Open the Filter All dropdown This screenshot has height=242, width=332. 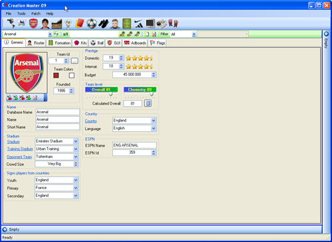click(x=194, y=34)
